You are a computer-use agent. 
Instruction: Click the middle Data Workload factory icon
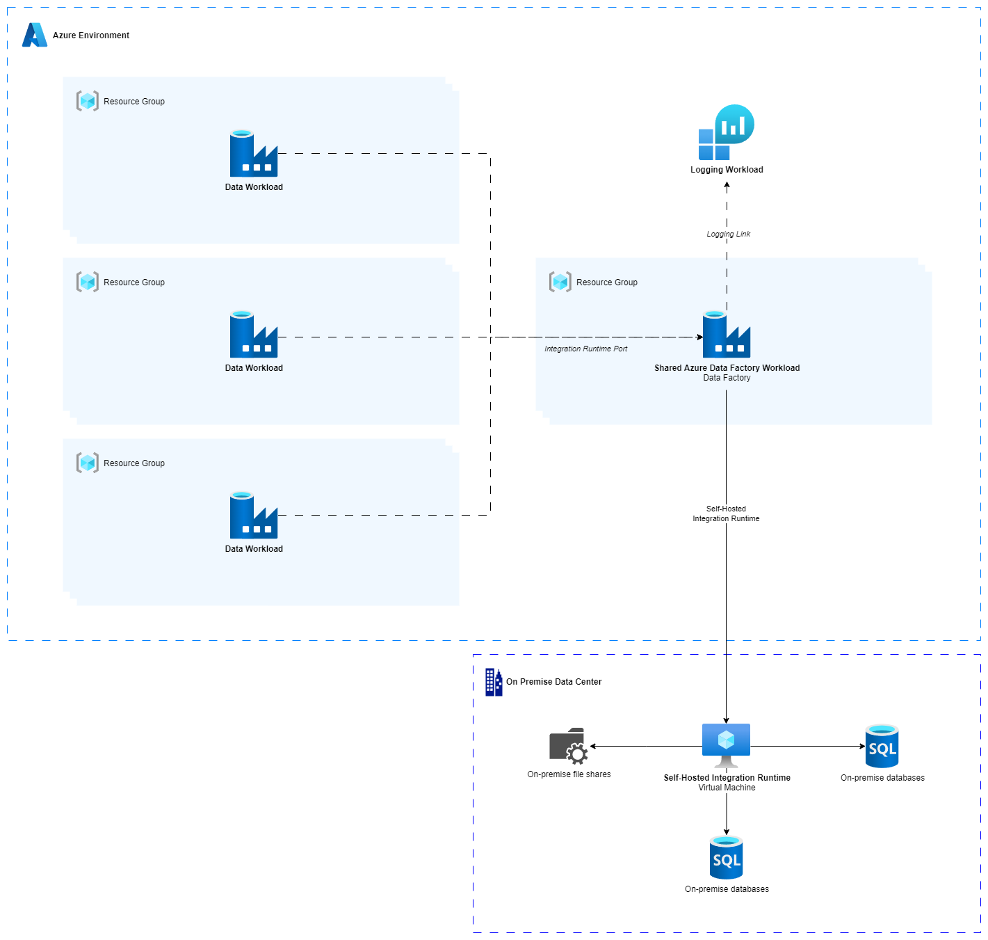pos(254,335)
